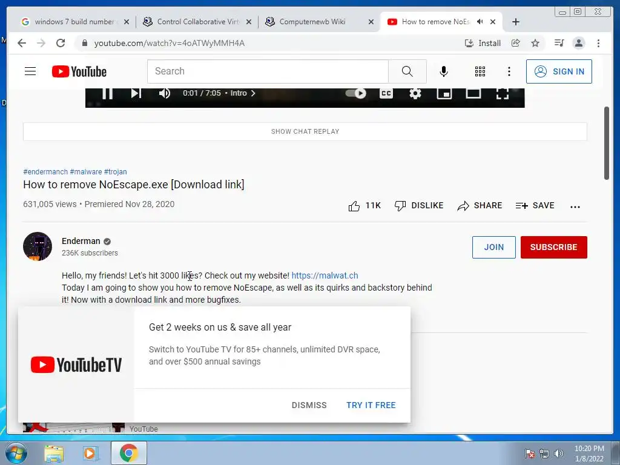The image size is (620, 465).
Task: Open a new browser tab
Action: (516, 22)
